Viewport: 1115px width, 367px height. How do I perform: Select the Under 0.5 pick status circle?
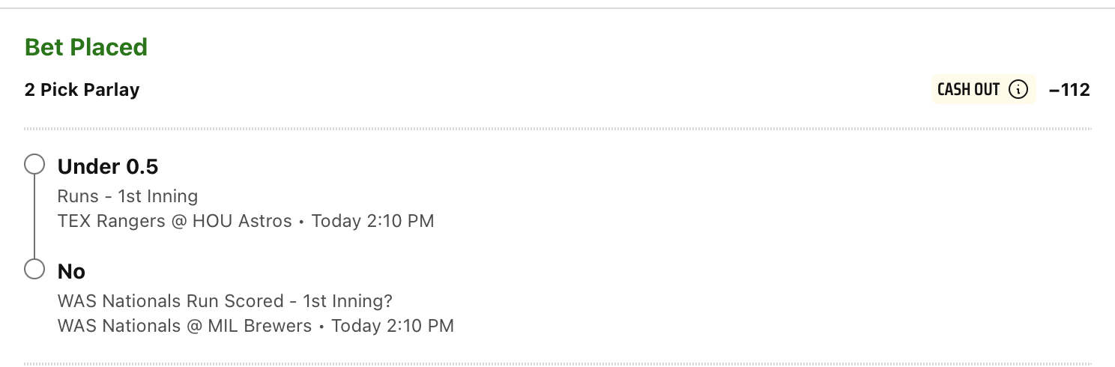click(x=34, y=165)
